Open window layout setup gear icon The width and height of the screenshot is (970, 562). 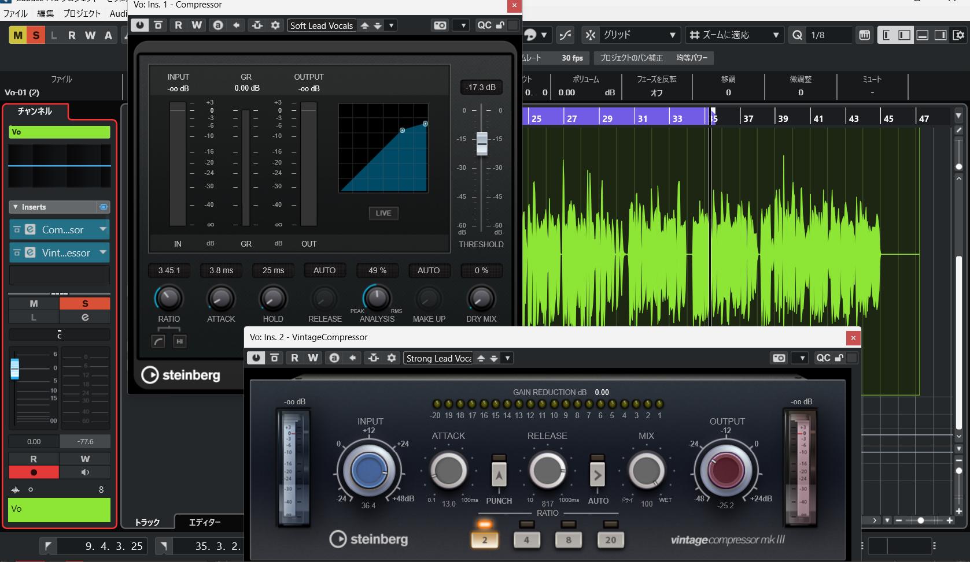point(958,35)
